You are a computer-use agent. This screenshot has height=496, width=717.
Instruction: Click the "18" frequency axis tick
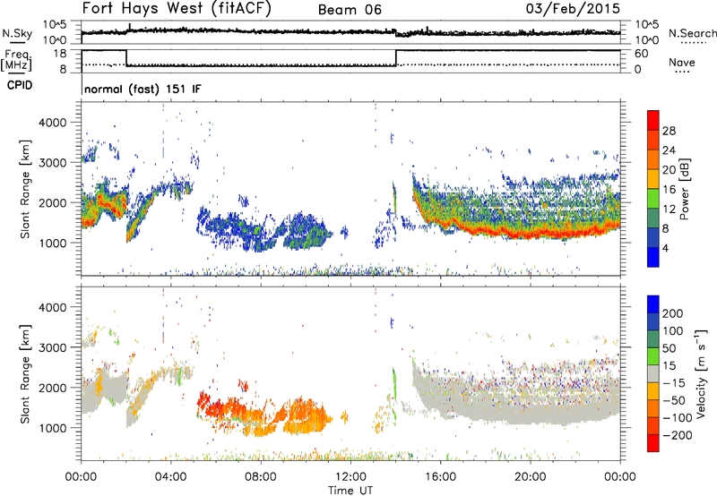point(60,54)
